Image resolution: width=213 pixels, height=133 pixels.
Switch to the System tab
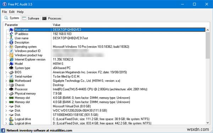pyautogui.click(x=12, y=18)
